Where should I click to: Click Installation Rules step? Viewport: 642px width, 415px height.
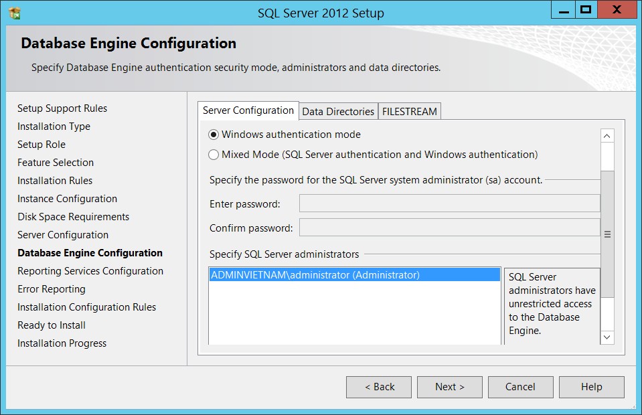coord(55,181)
